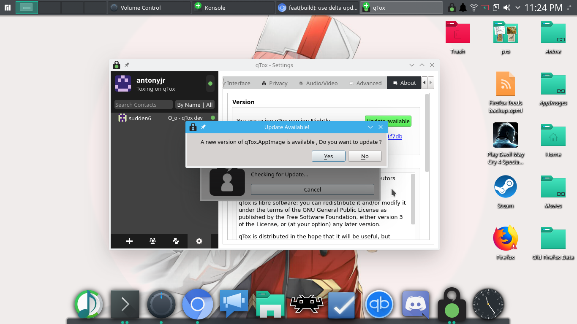Screen dimensions: 577x324
Task: Pin the qTox Settings window
Action: click(x=127, y=65)
